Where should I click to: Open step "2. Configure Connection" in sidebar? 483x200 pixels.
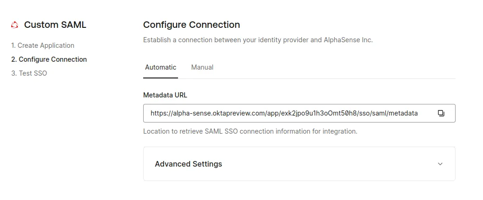pyautogui.click(x=49, y=59)
